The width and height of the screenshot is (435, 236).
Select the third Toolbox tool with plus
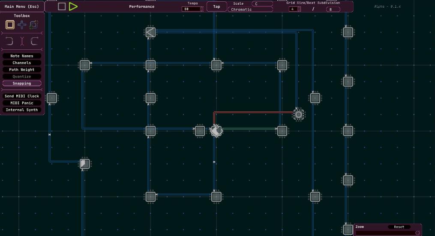pyautogui.click(x=34, y=25)
